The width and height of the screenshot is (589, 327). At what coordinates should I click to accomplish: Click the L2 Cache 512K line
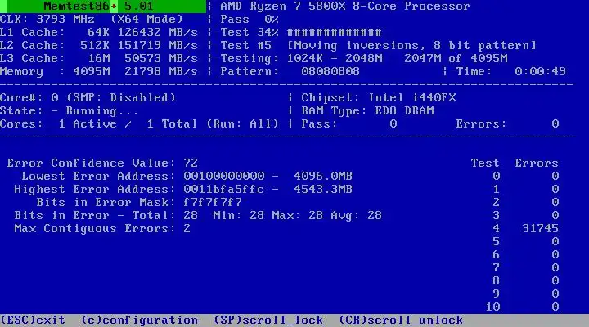[99, 46]
